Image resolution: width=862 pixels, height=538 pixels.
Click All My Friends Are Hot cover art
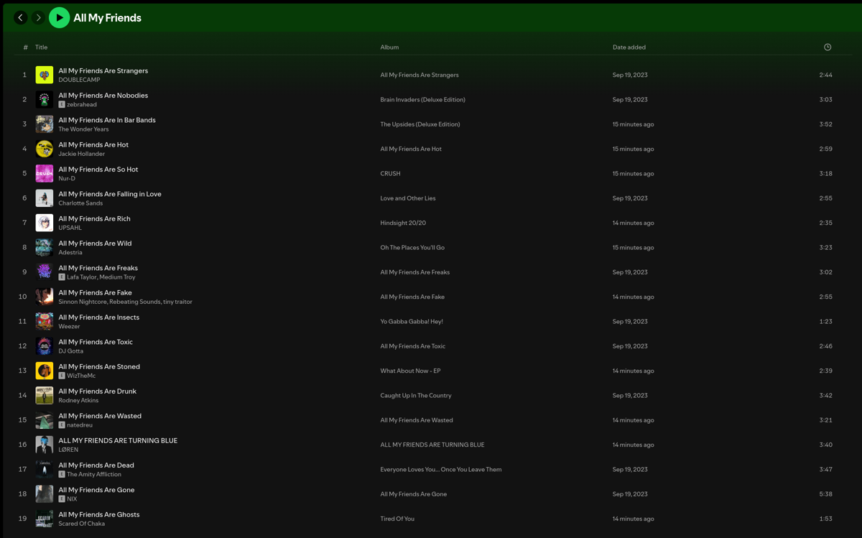[x=45, y=149]
